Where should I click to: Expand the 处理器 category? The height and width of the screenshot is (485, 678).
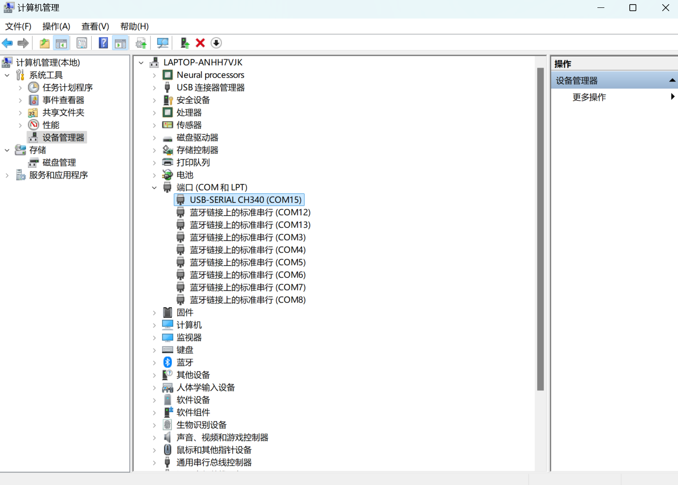(x=154, y=112)
